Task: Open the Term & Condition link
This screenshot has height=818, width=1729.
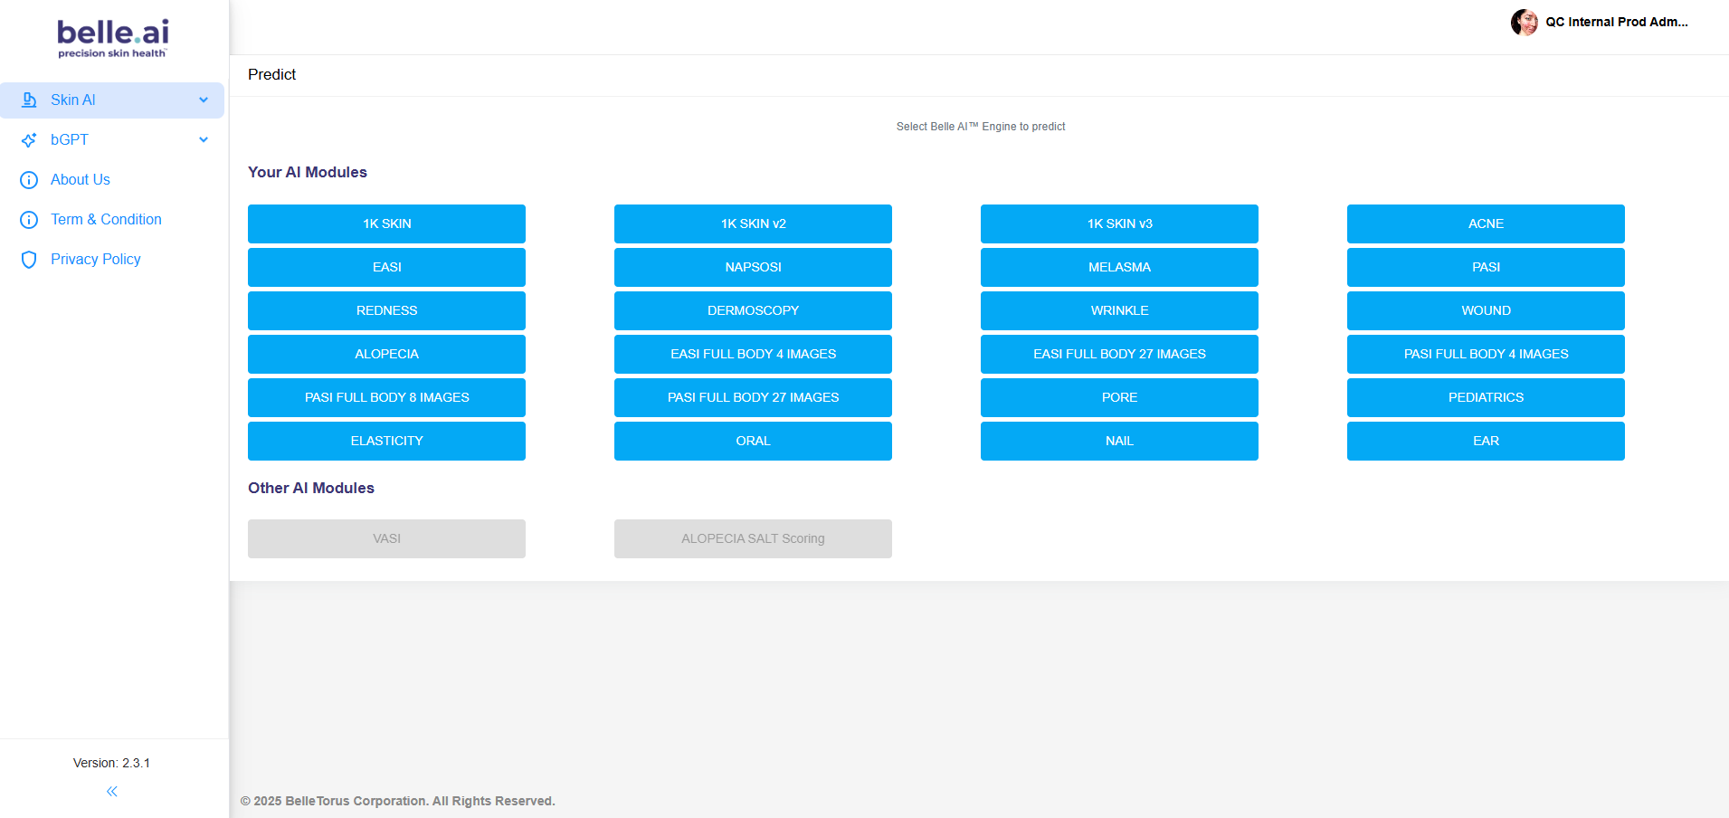Action: click(106, 220)
